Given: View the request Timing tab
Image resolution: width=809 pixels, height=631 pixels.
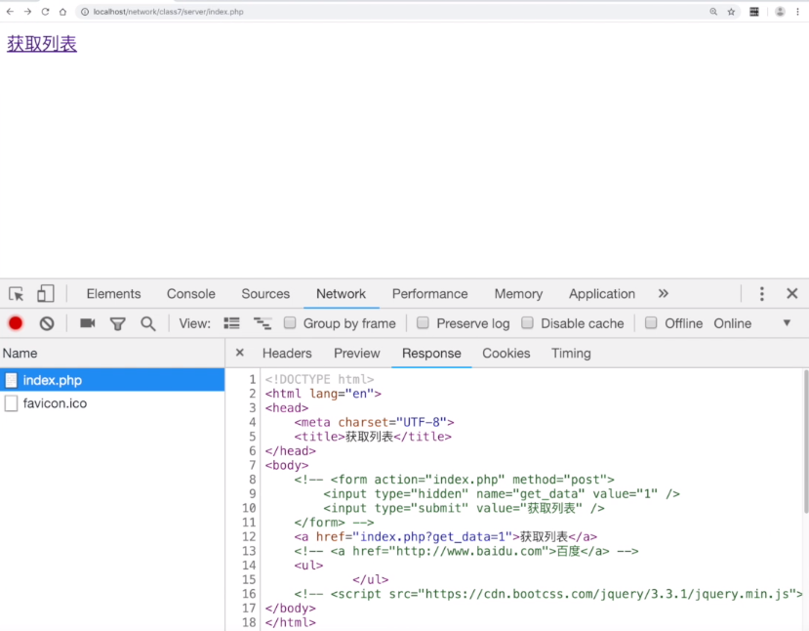Looking at the screenshot, I should [571, 354].
